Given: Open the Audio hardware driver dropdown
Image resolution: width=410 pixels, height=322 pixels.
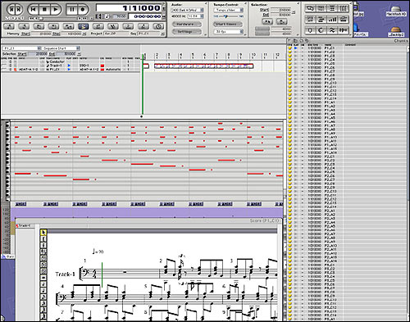Looking at the screenshot, I should point(187,10).
